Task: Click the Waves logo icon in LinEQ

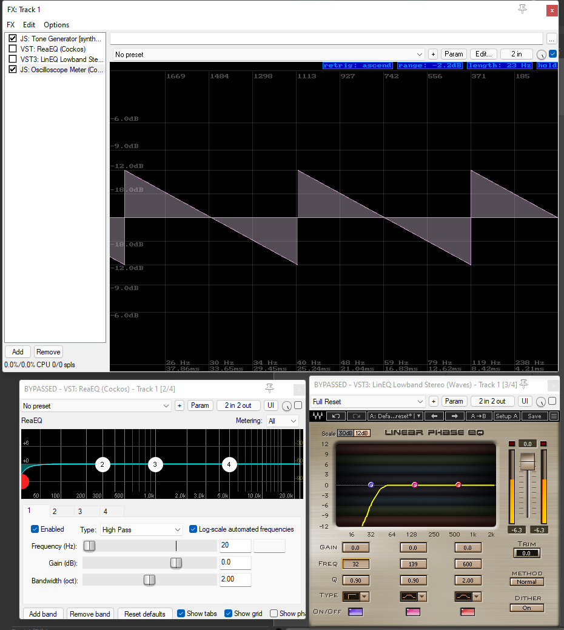Action: coord(318,416)
